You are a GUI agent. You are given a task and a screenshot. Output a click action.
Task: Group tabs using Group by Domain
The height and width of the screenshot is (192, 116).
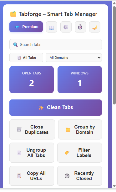[x=80, y=129]
